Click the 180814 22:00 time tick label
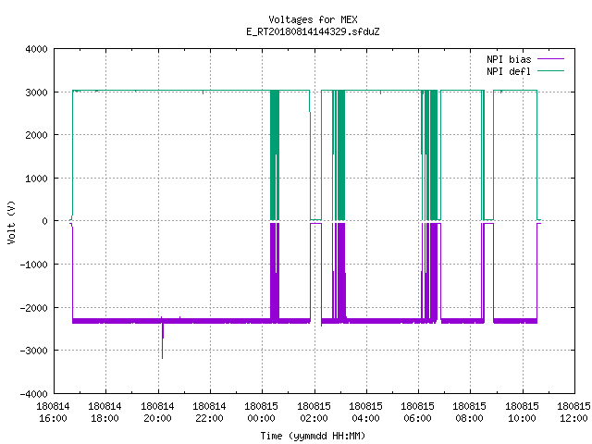 click(209, 413)
